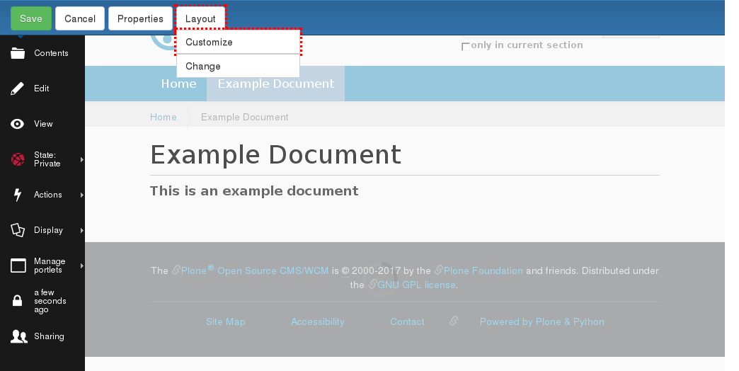Image resolution: width=739 pixels, height=371 pixels.
Task: Click the search input field at top
Action: coord(532,36)
